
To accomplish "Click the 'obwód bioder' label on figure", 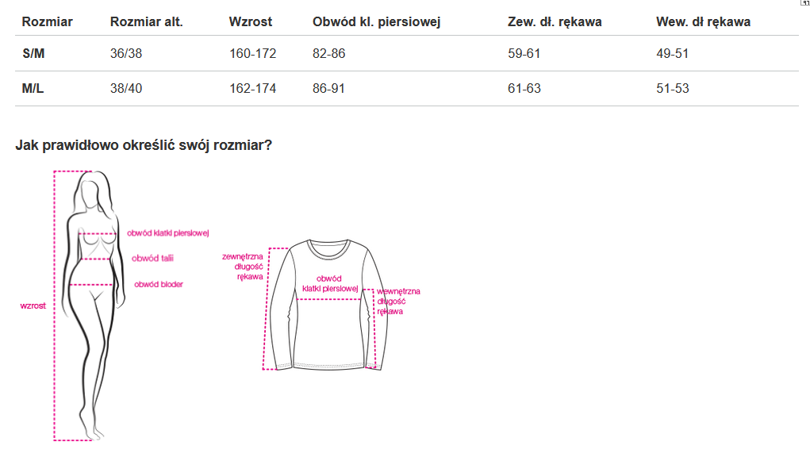I will pos(159,284).
